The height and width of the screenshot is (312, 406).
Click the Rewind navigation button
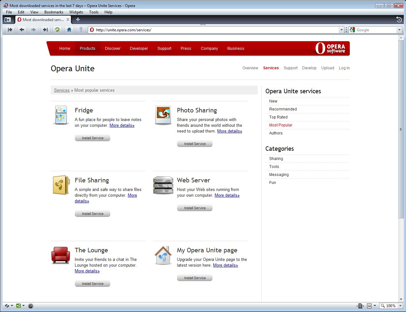pyautogui.click(x=10, y=30)
